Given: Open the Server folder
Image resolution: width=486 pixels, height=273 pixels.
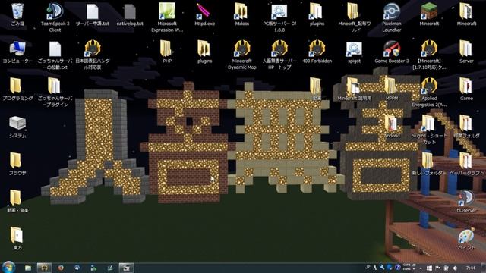Looking at the screenshot, I should [466, 52].
